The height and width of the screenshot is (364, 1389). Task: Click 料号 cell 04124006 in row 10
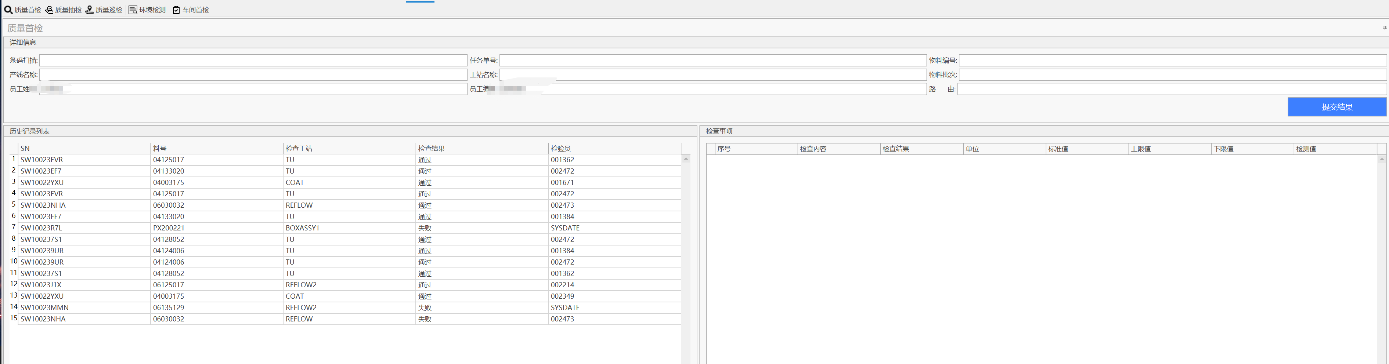coord(217,262)
